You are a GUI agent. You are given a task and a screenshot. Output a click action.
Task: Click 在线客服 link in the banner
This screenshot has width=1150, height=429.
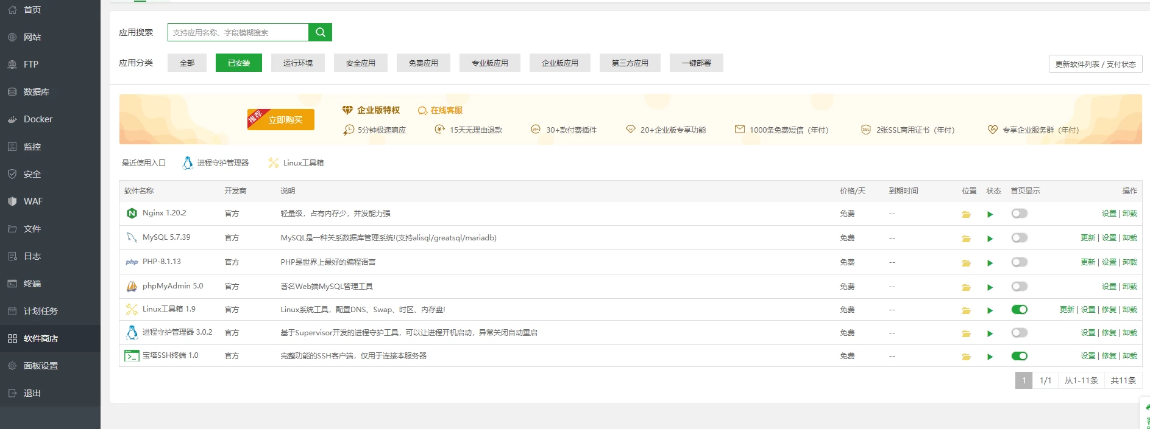[446, 110]
